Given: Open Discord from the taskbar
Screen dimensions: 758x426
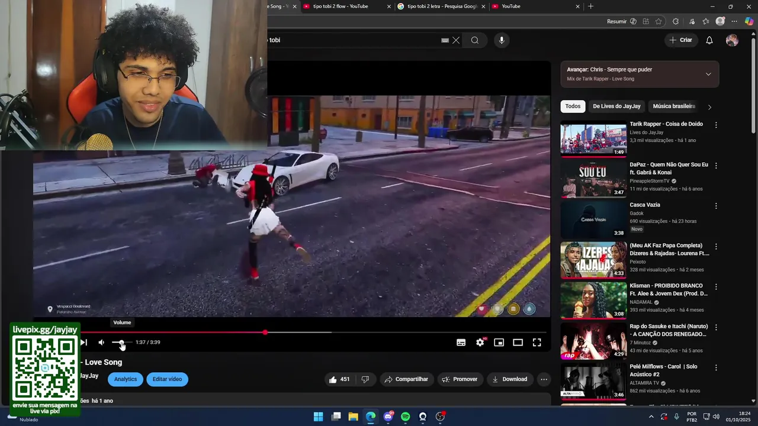Looking at the screenshot, I should pos(388,417).
